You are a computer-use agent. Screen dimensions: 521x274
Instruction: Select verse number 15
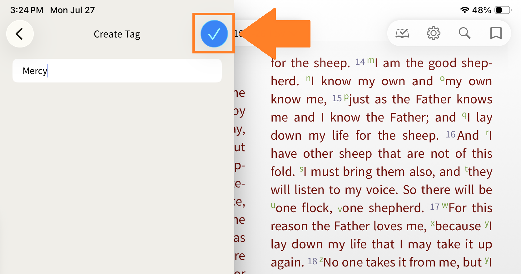[337, 98]
